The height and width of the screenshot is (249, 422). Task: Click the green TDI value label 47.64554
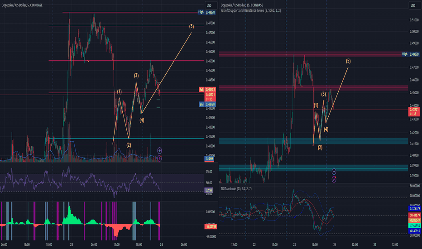click(x=414, y=225)
